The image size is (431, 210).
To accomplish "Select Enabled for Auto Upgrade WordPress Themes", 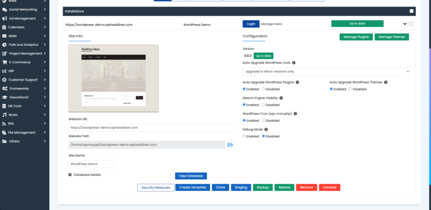I will click(x=331, y=89).
